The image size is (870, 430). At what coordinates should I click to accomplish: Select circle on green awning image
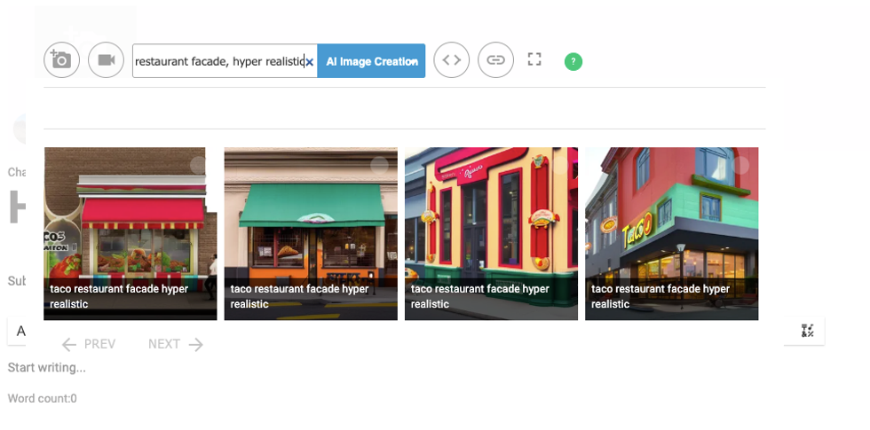379,165
